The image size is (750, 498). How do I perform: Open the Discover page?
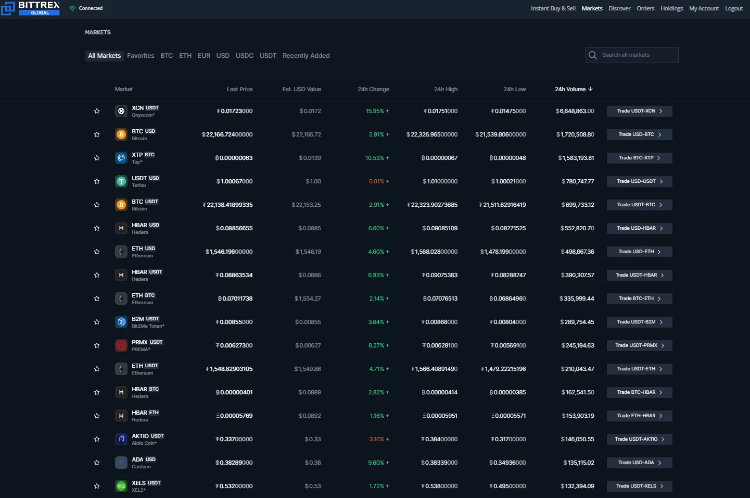coord(619,8)
